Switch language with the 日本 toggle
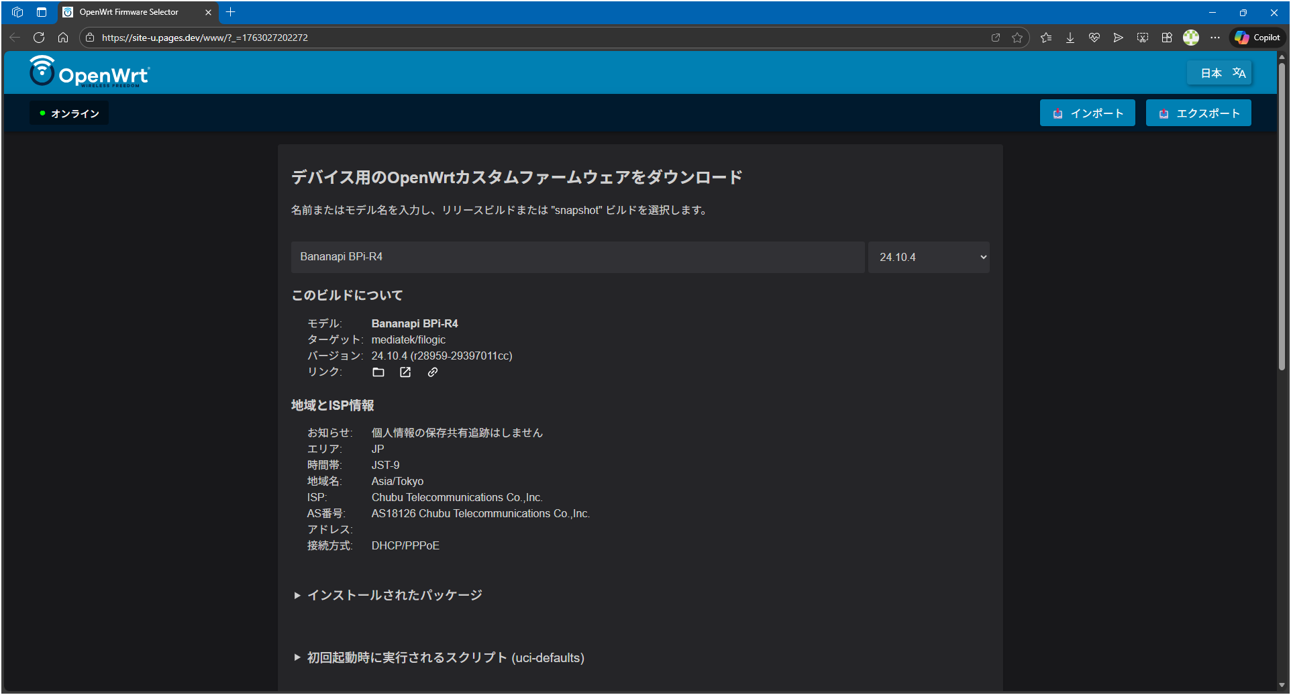Viewport: 1291px width, 695px height. (1219, 72)
